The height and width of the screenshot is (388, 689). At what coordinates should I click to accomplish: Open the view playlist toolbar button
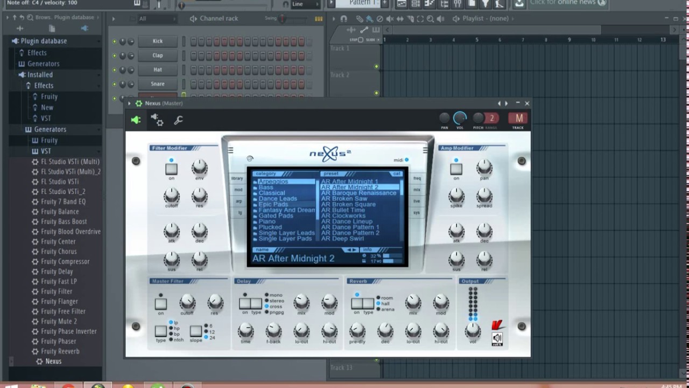[402, 3]
